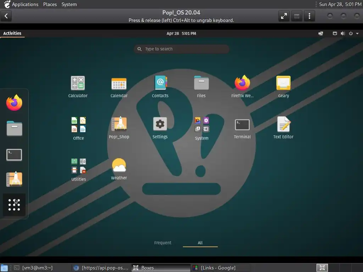Open the Geary mail app
This screenshot has height=272, width=363.
tap(283, 86)
